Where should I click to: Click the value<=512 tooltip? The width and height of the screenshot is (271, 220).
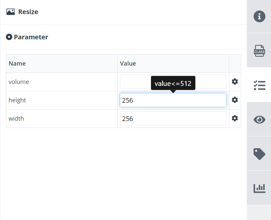[x=173, y=83]
